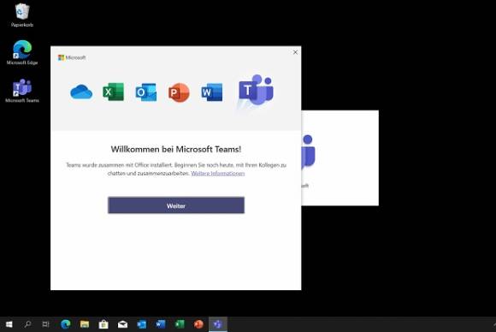Open Microsoft Store from taskbar

point(103,324)
